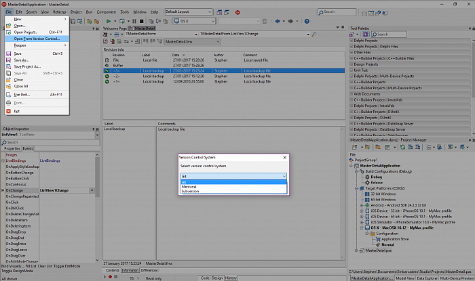Choose Open Project from File menu
This screenshot has height=281, width=475.
pyautogui.click(x=26, y=32)
